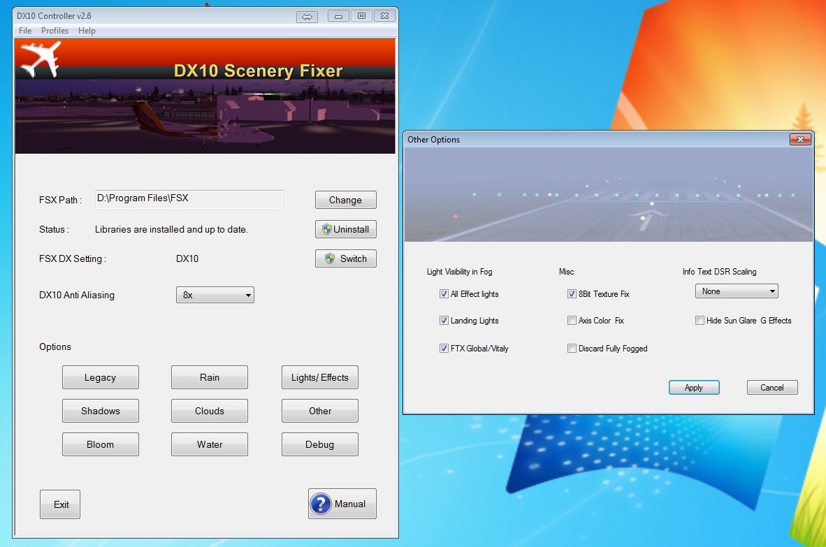Image resolution: width=826 pixels, height=547 pixels.
Task: Click the Switch button for DX setting
Action: pyautogui.click(x=346, y=258)
